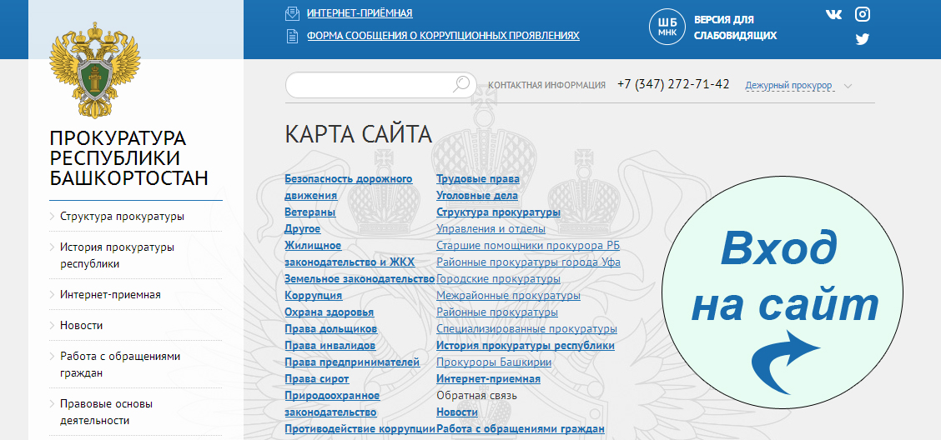Open Прокуроры Башкирии link

[x=494, y=362]
